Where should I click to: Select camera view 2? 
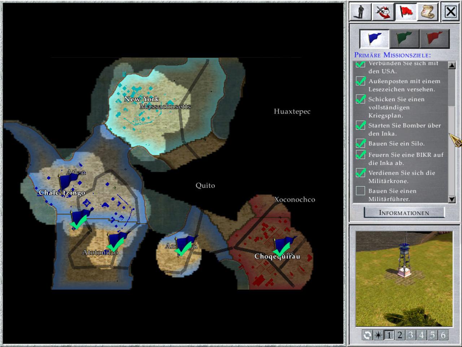point(400,335)
